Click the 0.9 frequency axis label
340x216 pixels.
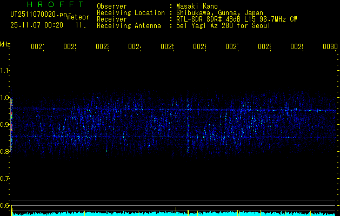(x=5, y=125)
